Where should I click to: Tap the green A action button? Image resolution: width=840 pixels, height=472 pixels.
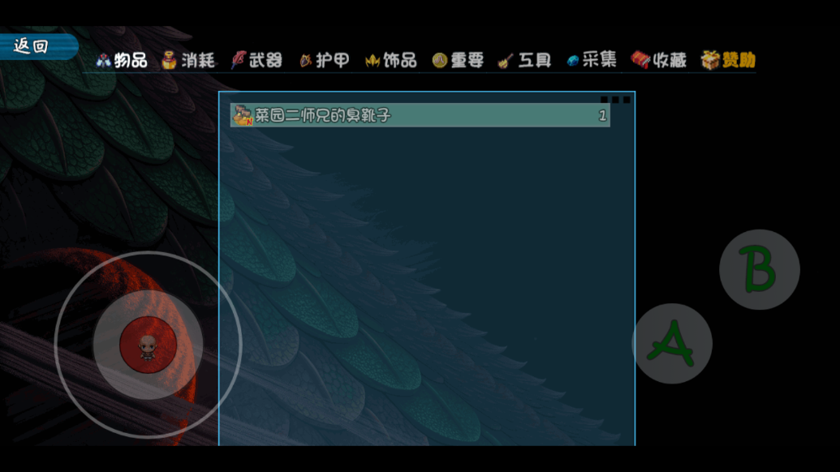pyautogui.click(x=672, y=344)
